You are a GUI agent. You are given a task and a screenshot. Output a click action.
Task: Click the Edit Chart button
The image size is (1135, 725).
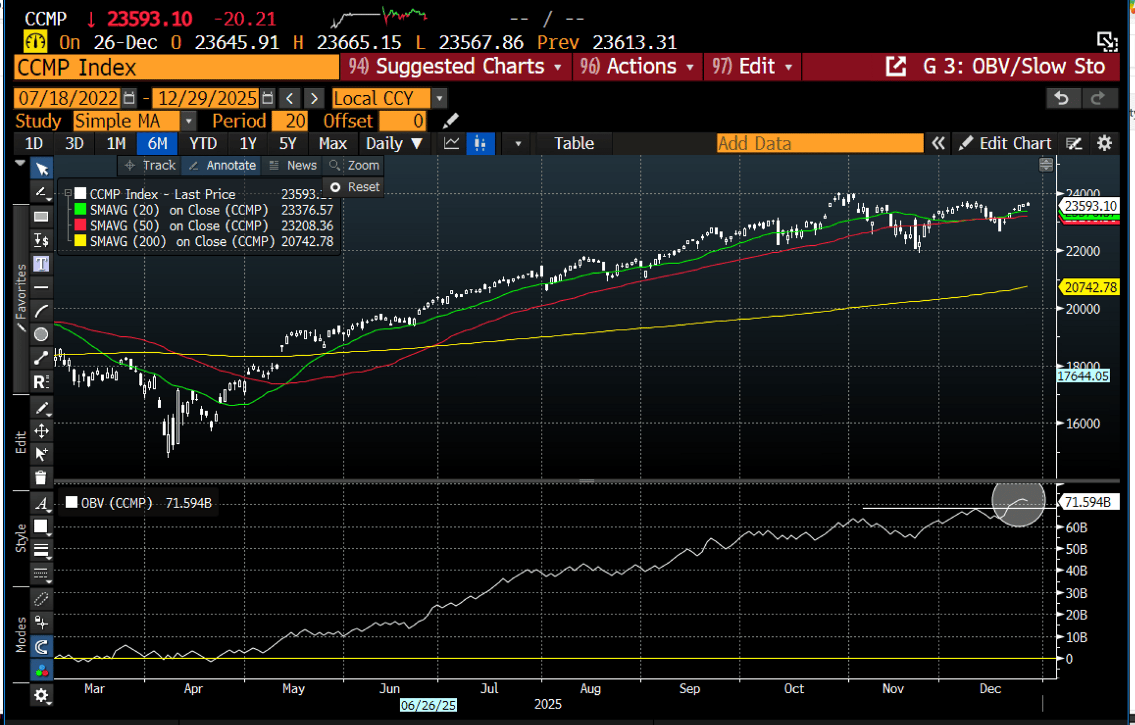[x=1006, y=144]
